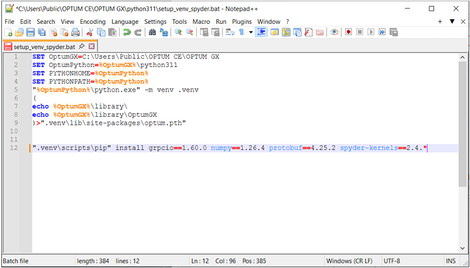Start macro recording with red dot icon
470x268 pixels.
pos(348,32)
